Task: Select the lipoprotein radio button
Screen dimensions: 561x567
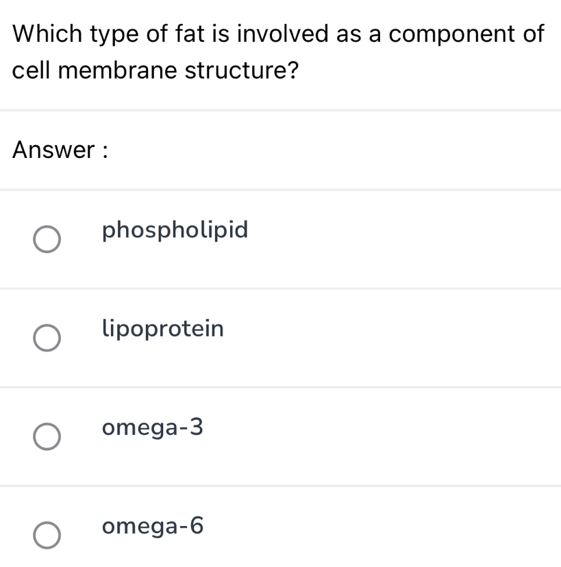Action: (47, 338)
